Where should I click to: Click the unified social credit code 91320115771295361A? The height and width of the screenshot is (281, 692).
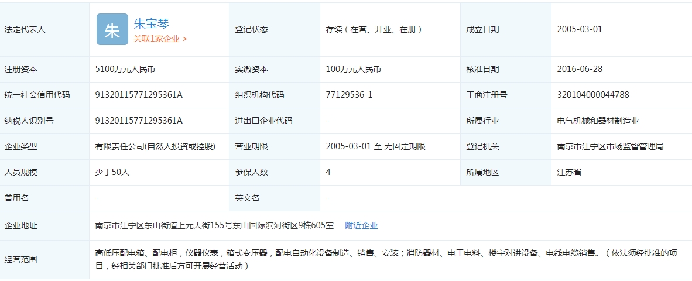[139, 95]
